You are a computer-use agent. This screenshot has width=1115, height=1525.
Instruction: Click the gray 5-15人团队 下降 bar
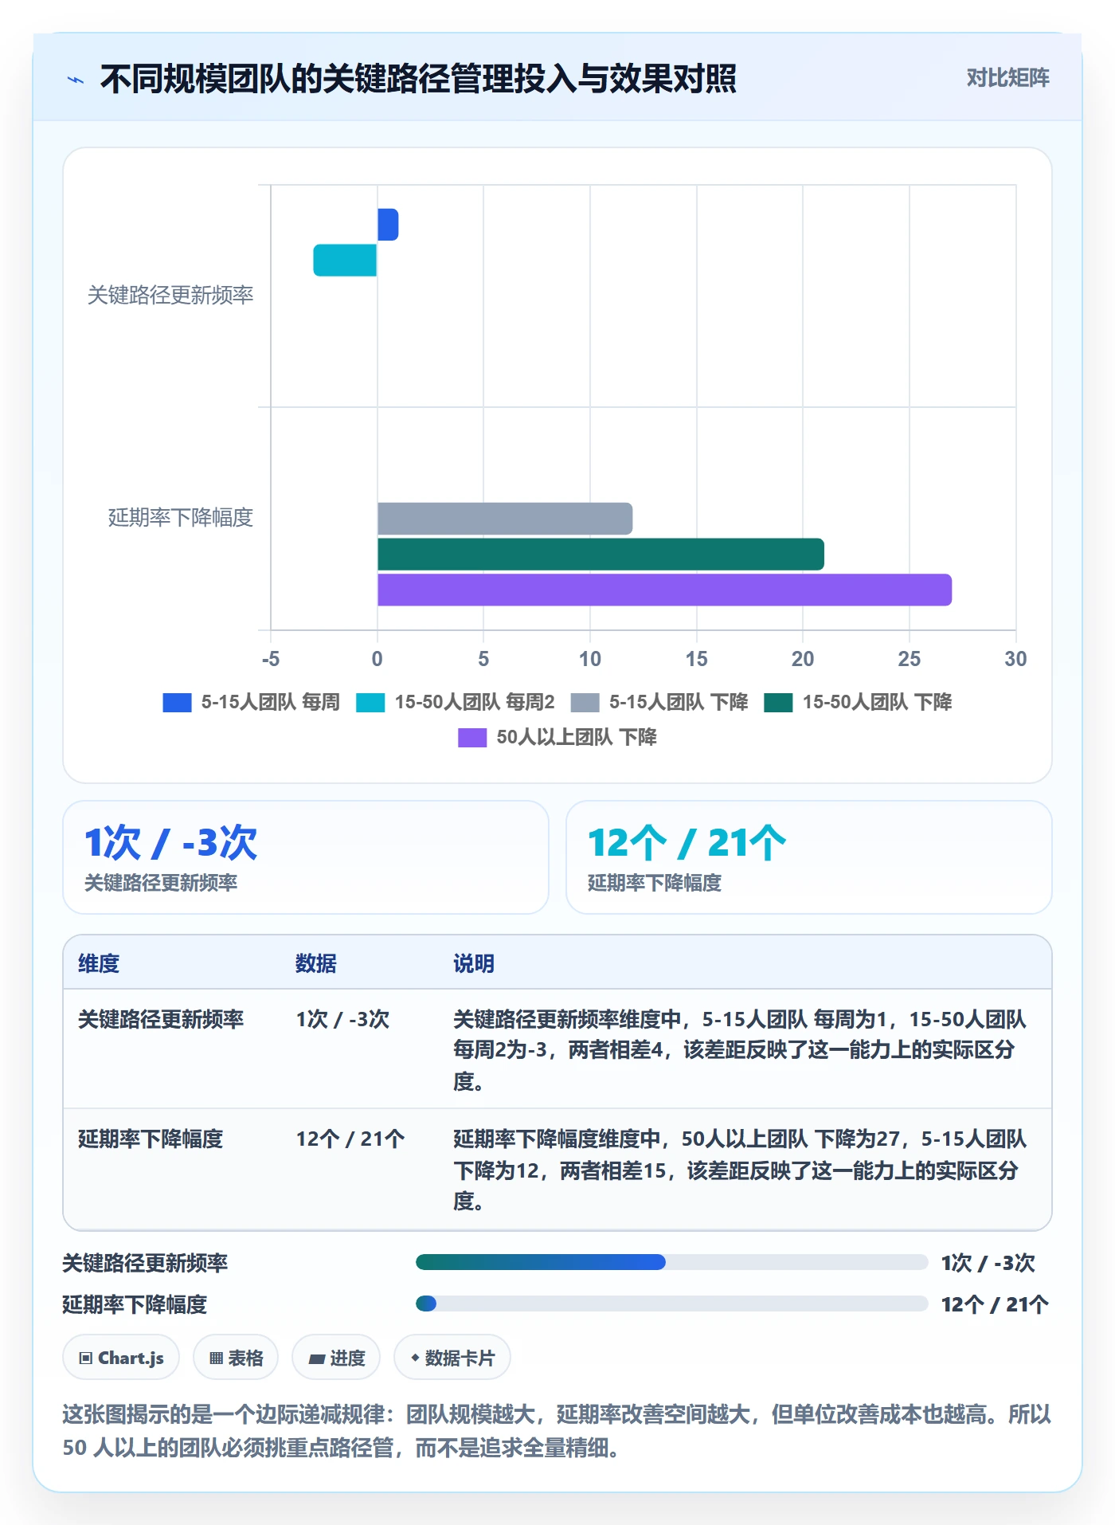[505, 519]
